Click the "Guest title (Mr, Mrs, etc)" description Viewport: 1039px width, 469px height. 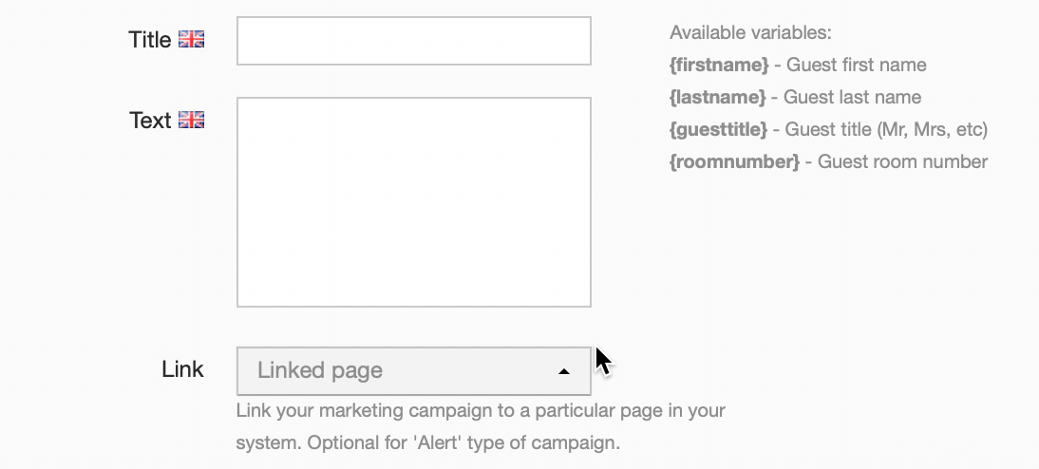coord(886,129)
